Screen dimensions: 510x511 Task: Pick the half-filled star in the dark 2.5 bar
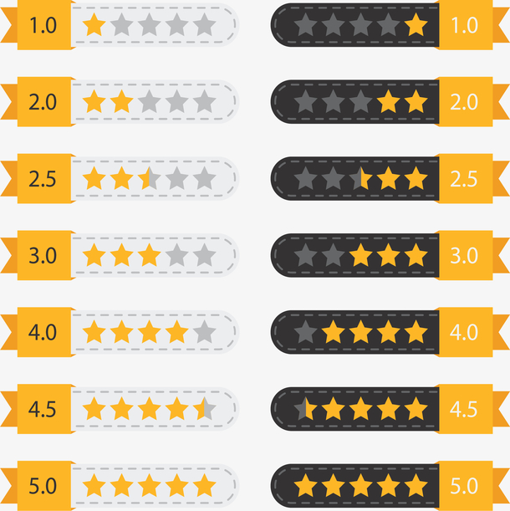361,178
